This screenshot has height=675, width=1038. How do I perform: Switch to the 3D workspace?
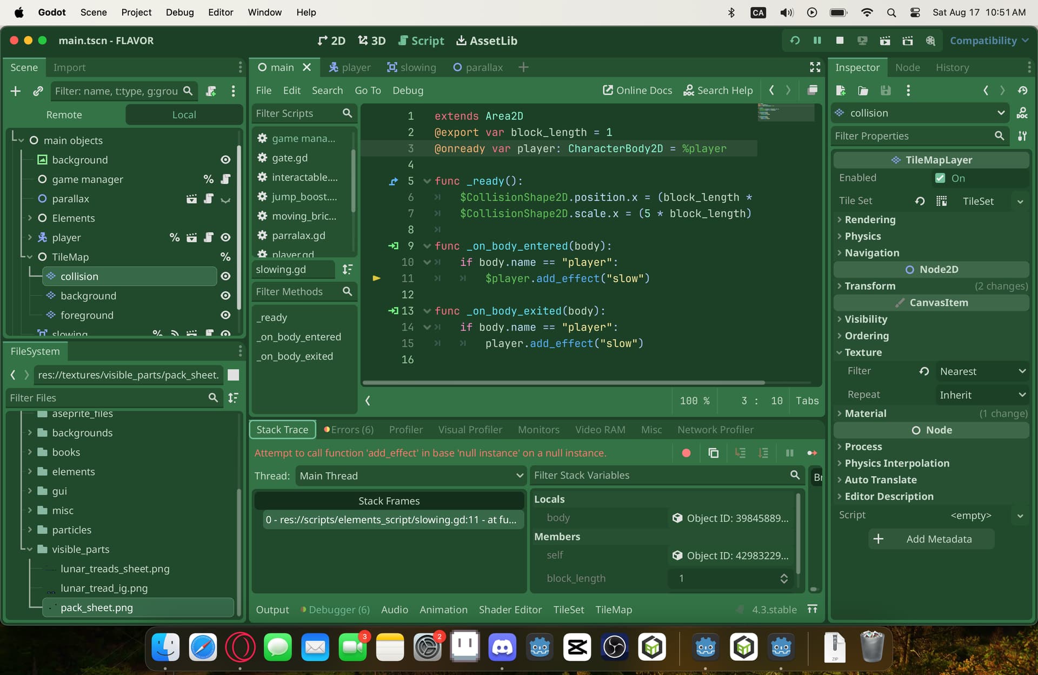(371, 41)
